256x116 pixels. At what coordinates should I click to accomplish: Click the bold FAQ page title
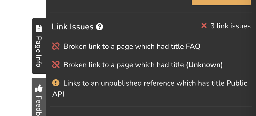tap(193, 47)
